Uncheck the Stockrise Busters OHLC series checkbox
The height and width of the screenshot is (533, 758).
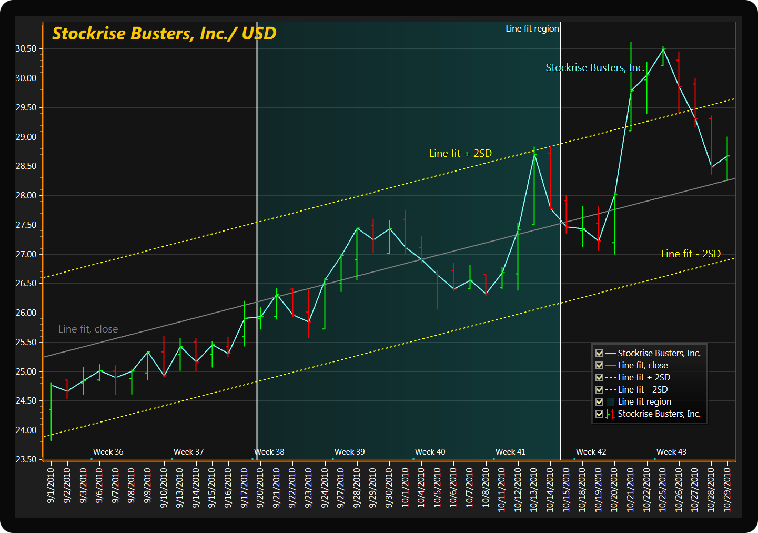click(599, 414)
